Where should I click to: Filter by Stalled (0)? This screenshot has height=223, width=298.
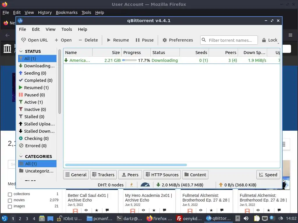tap(37, 117)
